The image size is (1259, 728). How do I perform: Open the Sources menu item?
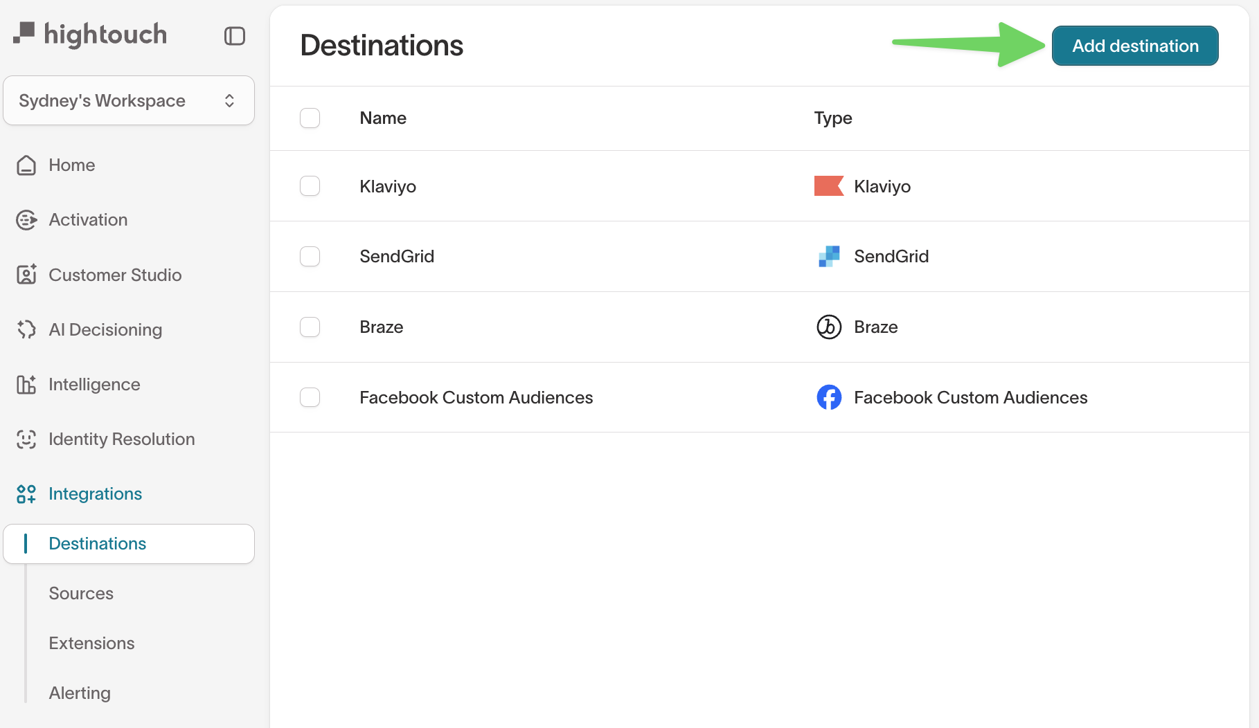[x=81, y=594]
